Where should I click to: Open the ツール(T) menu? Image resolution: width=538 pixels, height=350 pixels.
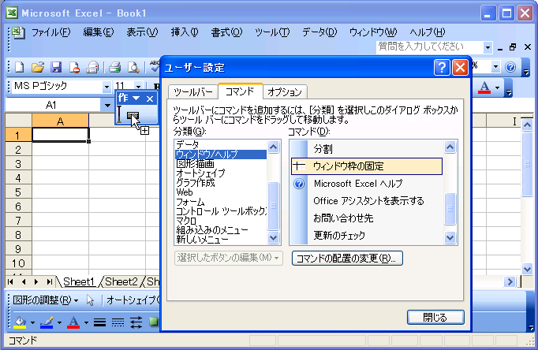click(272, 32)
